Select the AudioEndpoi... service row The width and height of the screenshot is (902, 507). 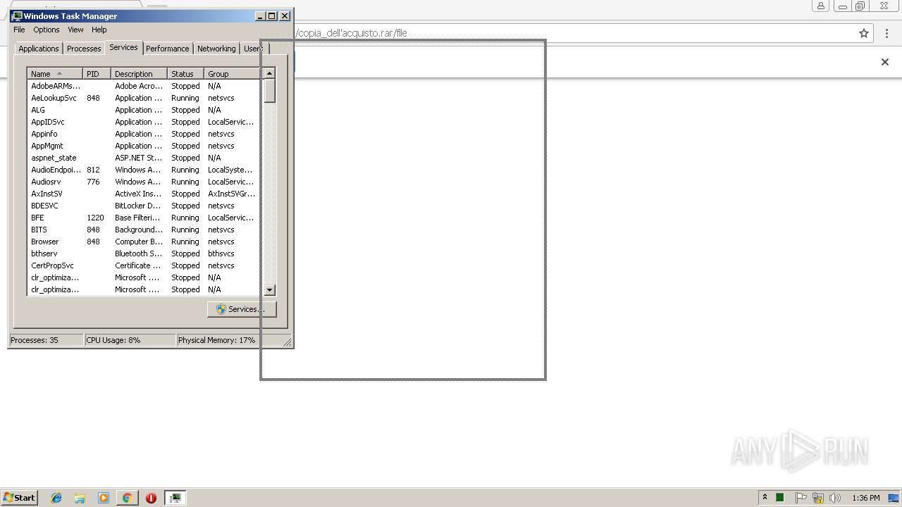144,170
